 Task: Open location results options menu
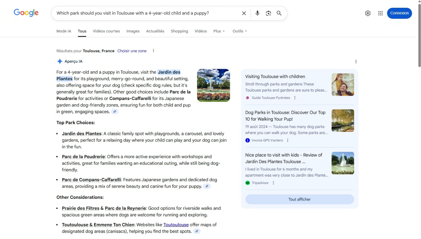[x=153, y=51]
